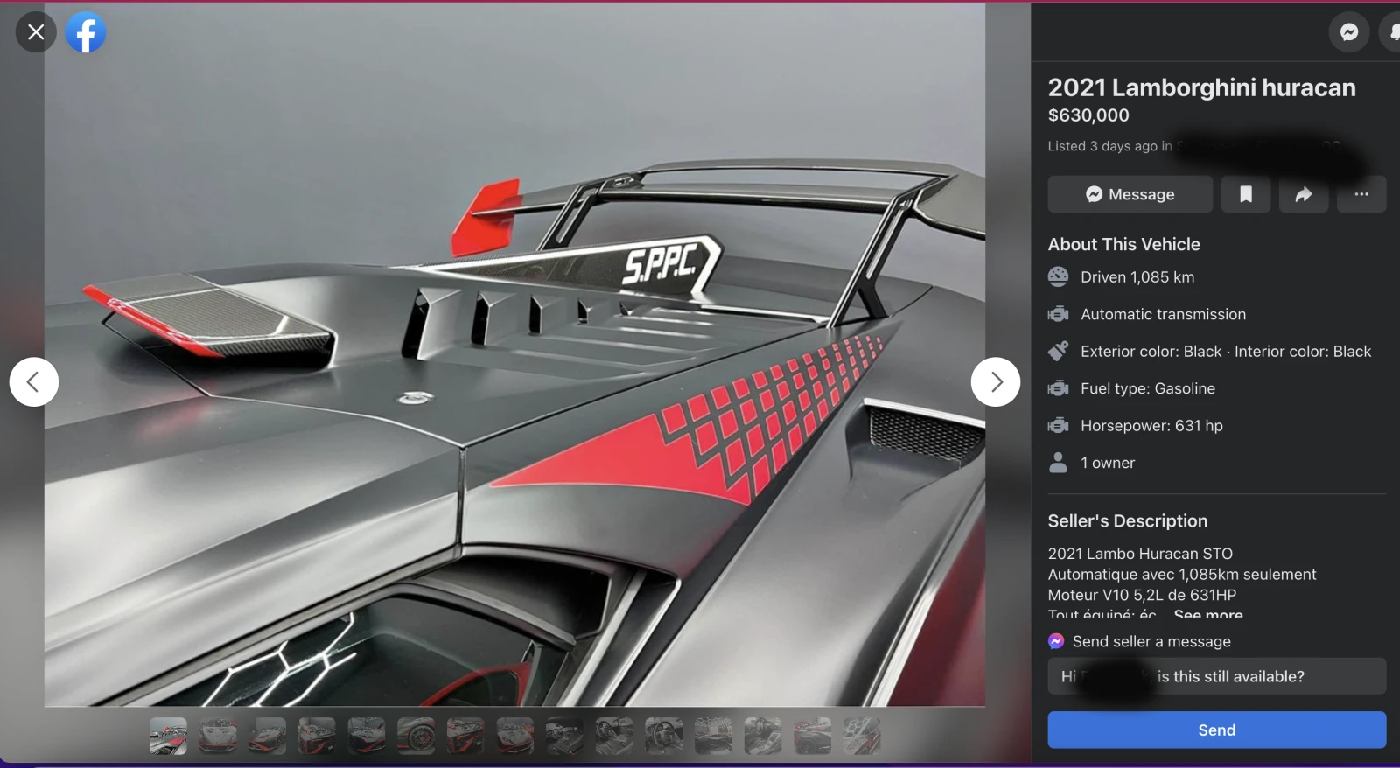Open the third thumbnail in the photo strip
The width and height of the screenshot is (1400, 768).
click(x=267, y=736)
